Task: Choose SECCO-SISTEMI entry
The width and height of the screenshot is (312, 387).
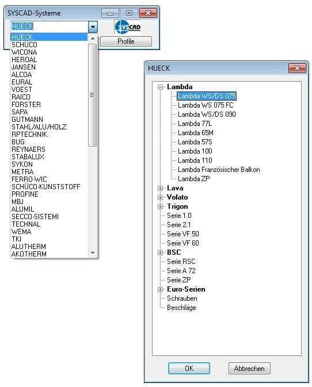Action: coord(35,216)
